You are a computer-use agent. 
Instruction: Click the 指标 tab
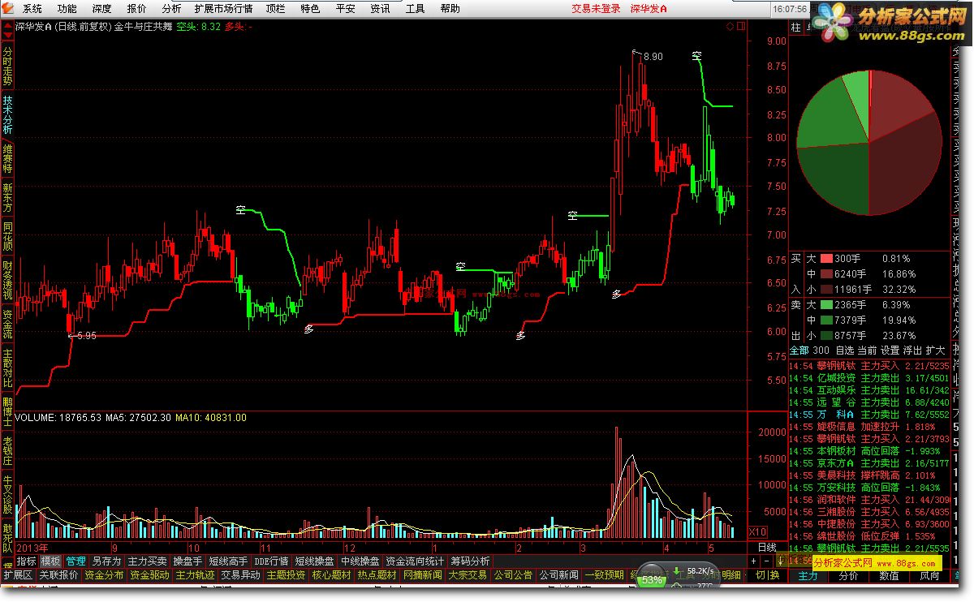(x=27, y=561)
